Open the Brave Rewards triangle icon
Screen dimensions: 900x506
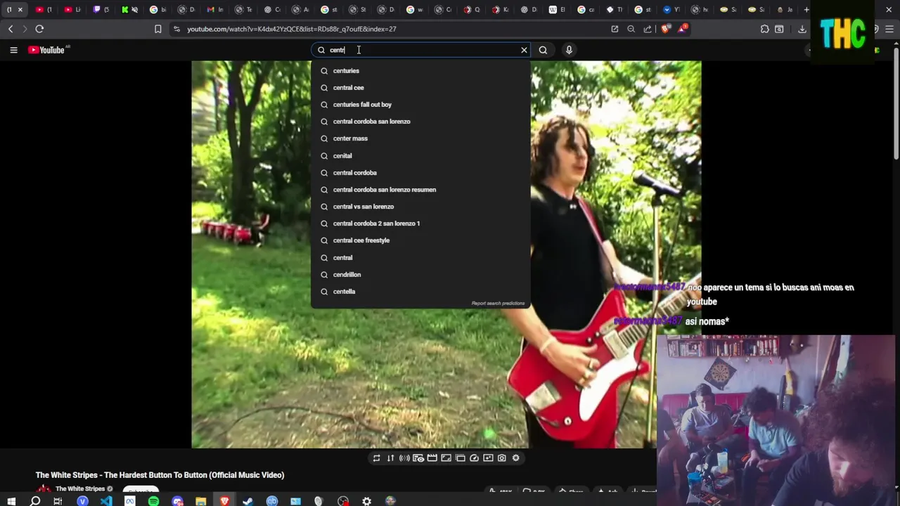click(683, 28)
